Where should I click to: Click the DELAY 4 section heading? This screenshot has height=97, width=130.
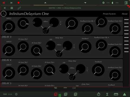pos(6,60)
